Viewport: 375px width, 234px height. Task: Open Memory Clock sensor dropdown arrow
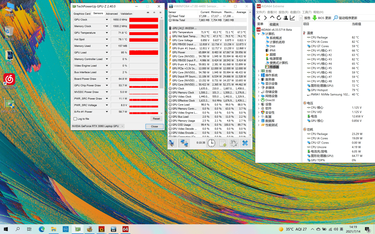tap(107, 26)
